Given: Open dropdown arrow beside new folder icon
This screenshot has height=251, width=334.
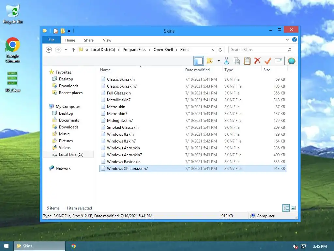Looking at the screenshot, I should click(x=219, y=61).
